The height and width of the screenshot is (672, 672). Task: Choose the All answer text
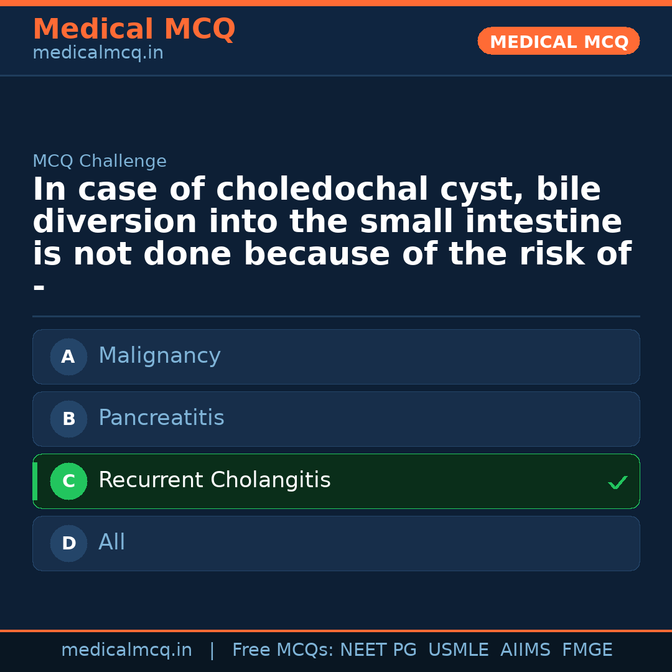point(112,543)
